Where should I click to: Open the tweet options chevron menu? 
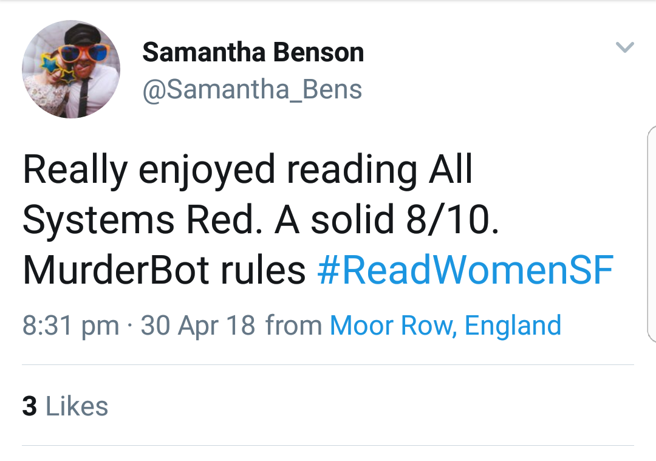tap(624, 47)
